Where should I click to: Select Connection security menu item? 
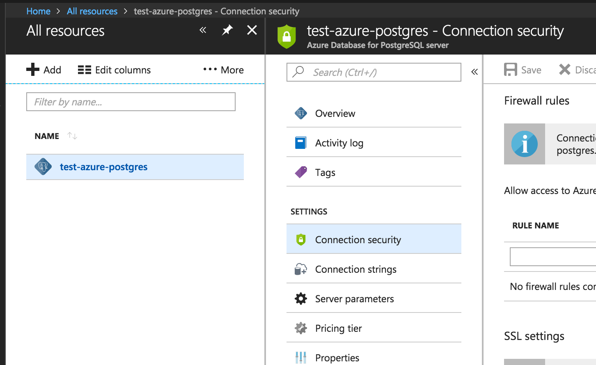point(374,240)
